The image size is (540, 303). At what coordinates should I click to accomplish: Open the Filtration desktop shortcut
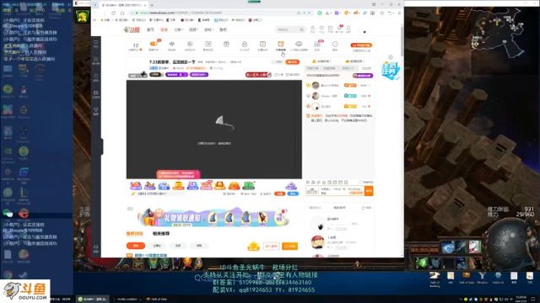pos(482,279)
